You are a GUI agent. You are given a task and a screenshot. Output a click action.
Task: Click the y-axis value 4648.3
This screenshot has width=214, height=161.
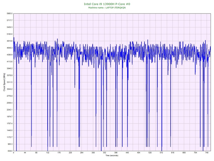click(x=10, y=48)
